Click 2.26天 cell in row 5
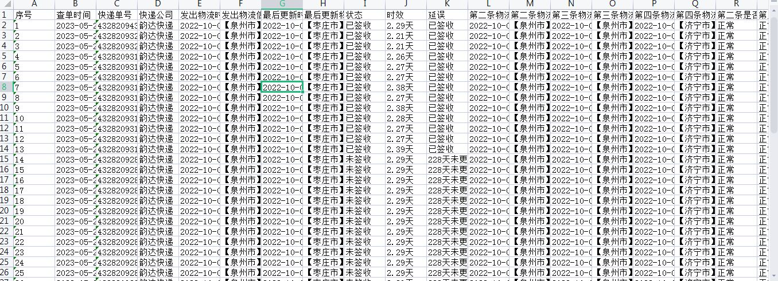 406,56
